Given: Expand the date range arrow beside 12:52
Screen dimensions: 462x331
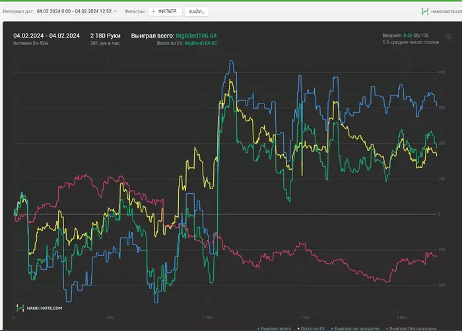Looking at the screenshot, I should [x=115, y=11].
